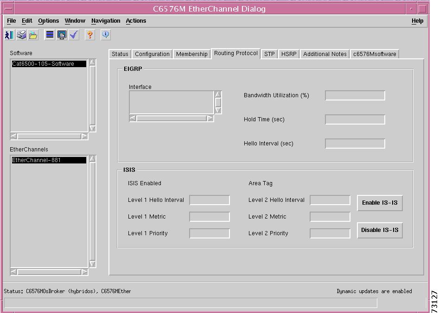
Task: Click the printer toolbar icon
Action: (21, 35)
